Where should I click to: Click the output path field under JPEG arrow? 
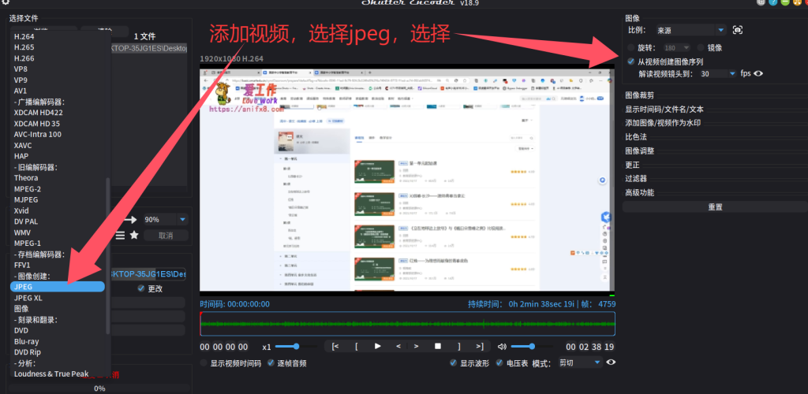tap(148, 275)
